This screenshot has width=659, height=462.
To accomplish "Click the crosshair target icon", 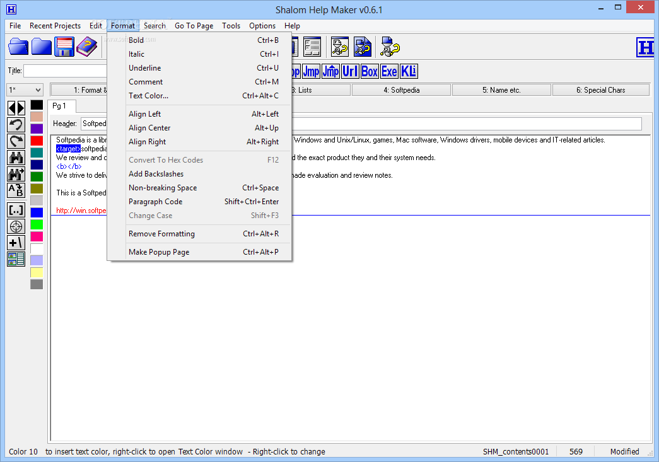I will (x=16, y=226).
